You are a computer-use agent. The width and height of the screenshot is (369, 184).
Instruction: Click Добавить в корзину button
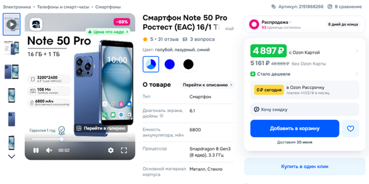click(295, 128)
